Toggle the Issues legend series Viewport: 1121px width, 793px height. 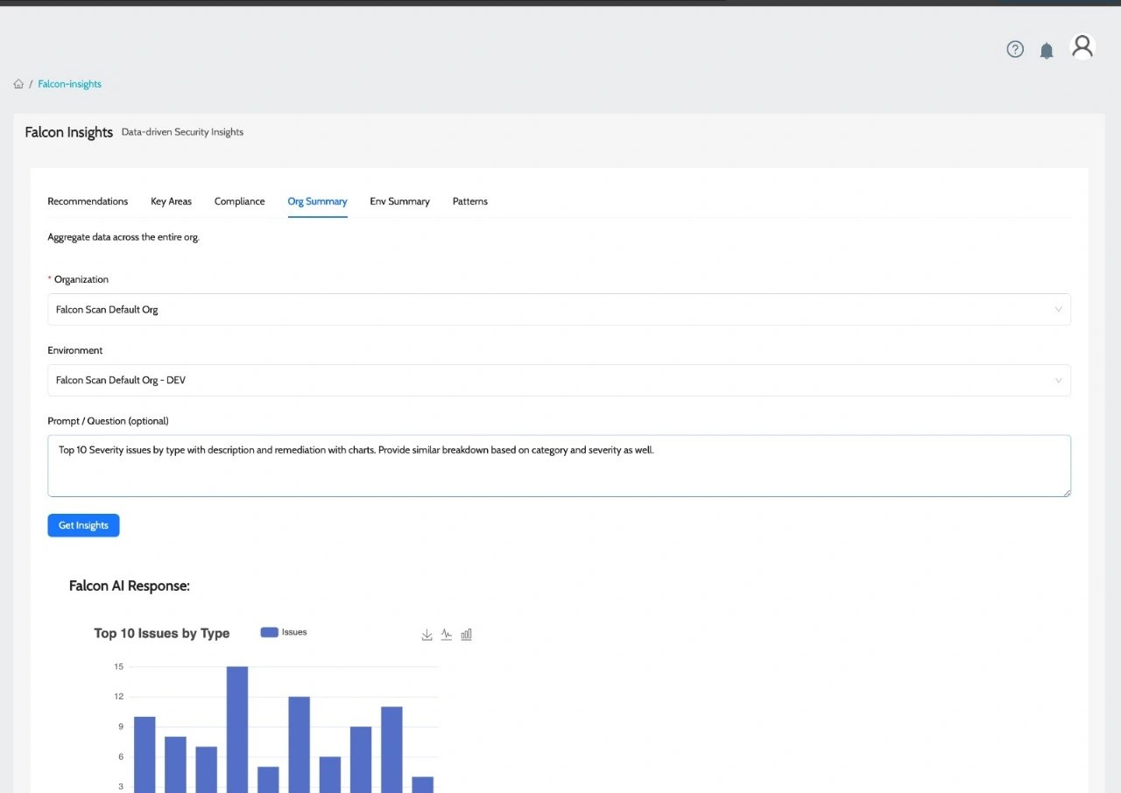point(284,632)
